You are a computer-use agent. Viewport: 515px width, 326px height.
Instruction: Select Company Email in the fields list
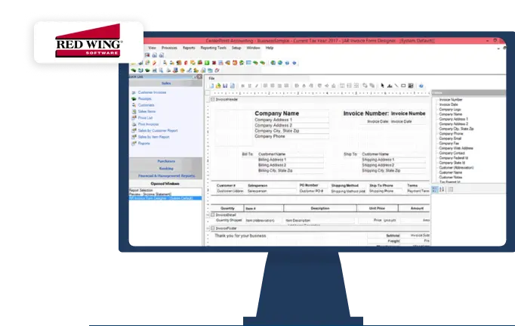tap(450, 138)
